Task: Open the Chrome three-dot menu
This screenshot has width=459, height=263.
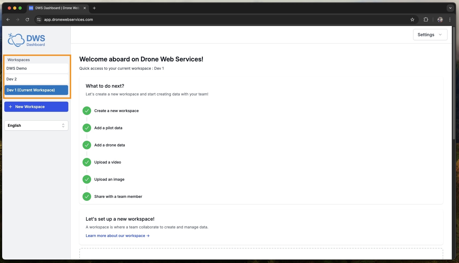Action: pyautogui.click(x=450, y=20)
